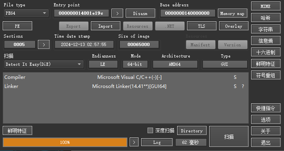Select the Compiler Microsoft Visual C/C++ row
This screenshot has width=284, height=151.
pos(125,77)
